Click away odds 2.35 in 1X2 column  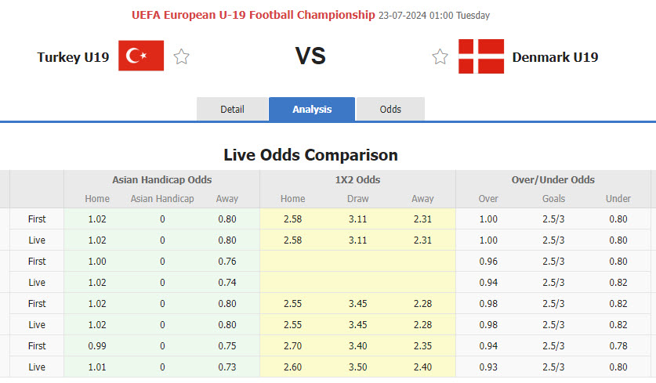click(422, 345)
